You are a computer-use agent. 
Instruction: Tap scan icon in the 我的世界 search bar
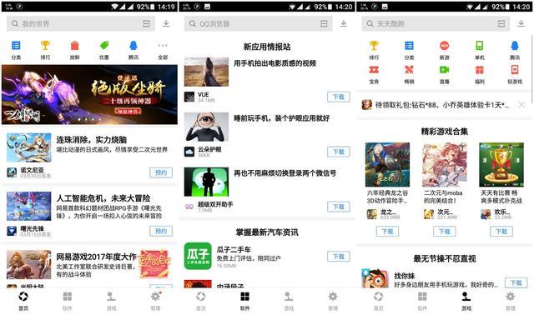(x=147, y=23)
